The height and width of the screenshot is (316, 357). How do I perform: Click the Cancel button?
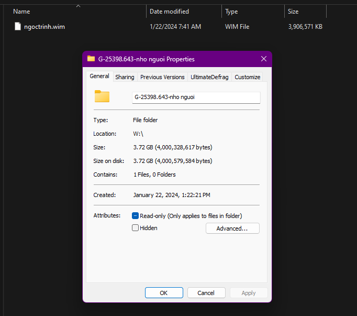[206, 293]
